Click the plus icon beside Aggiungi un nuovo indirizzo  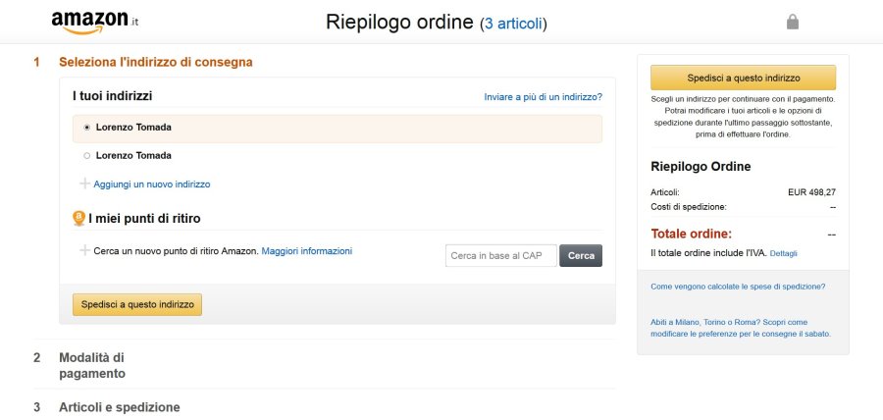pyautogui.click(x=84, y=184)
